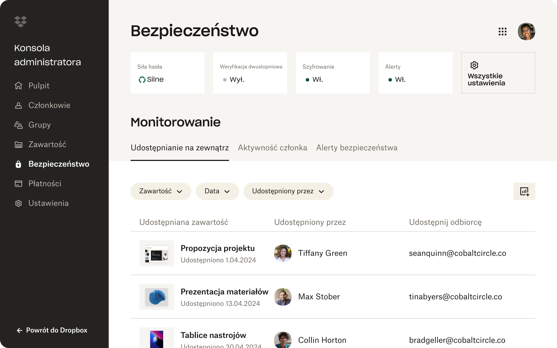Open the Weryfikacja dwustopniowa card
This screenshot has width=557, height=348.
(x=250, y=73)
